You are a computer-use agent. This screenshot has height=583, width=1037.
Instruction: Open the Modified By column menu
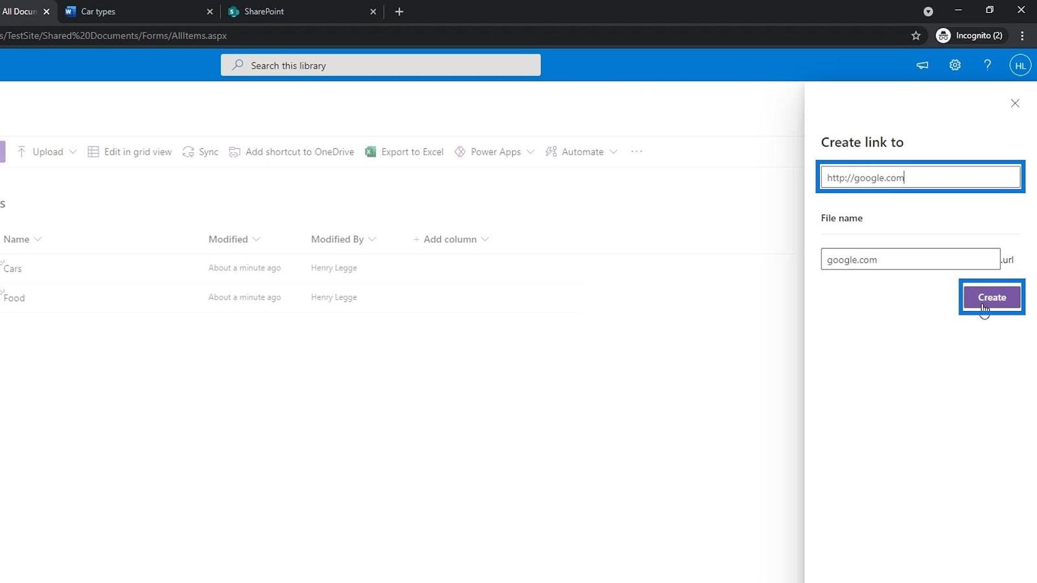[344, 239]
